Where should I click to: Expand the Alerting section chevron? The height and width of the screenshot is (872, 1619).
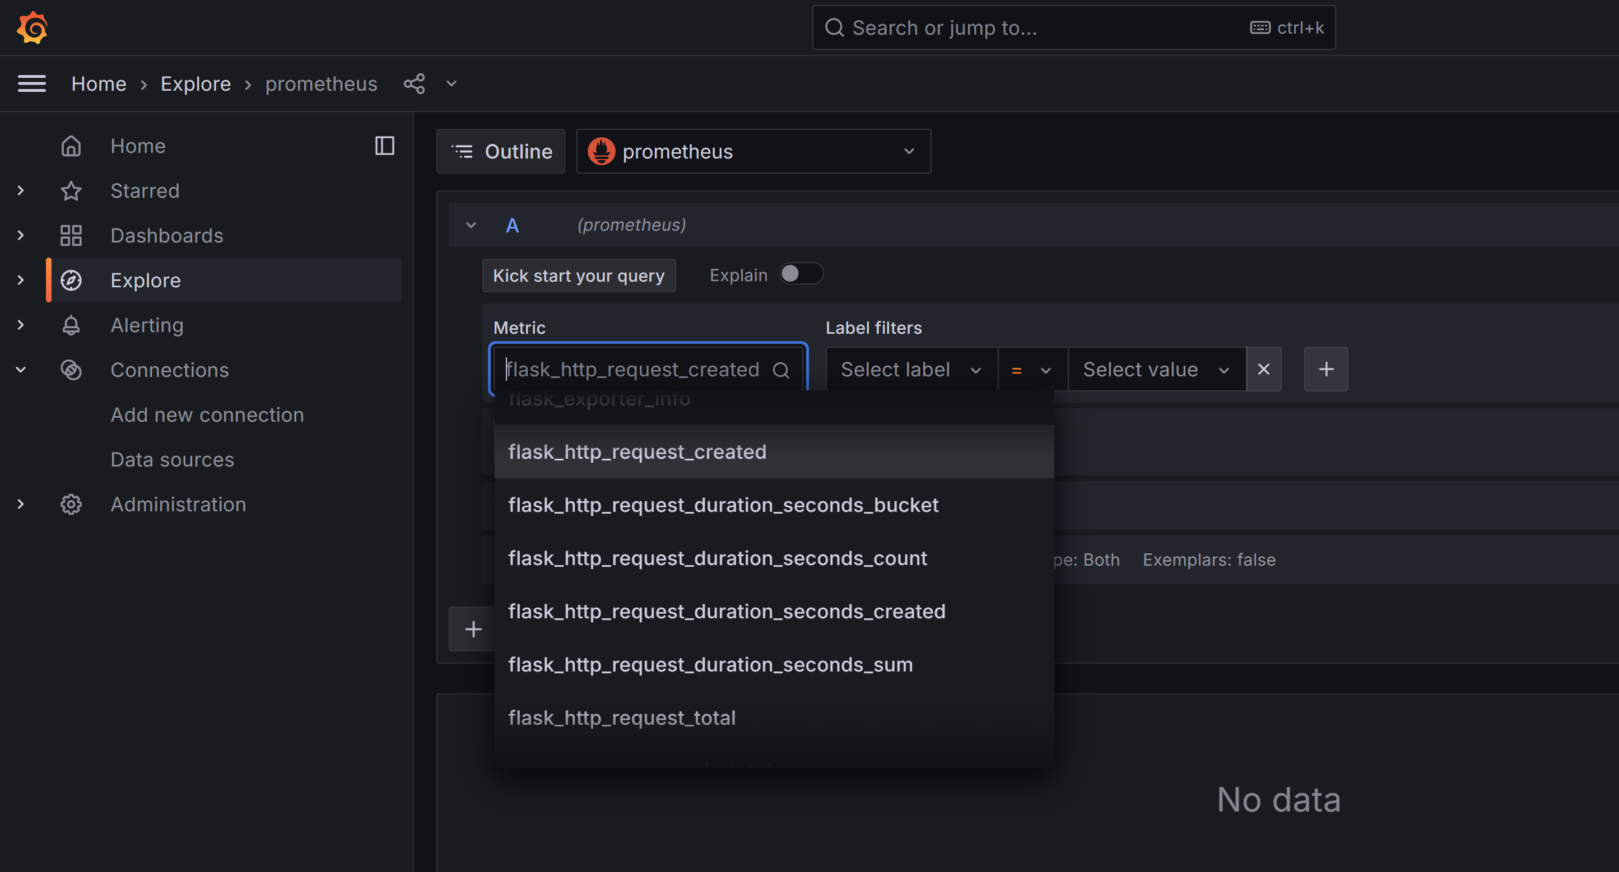[21, 325]
